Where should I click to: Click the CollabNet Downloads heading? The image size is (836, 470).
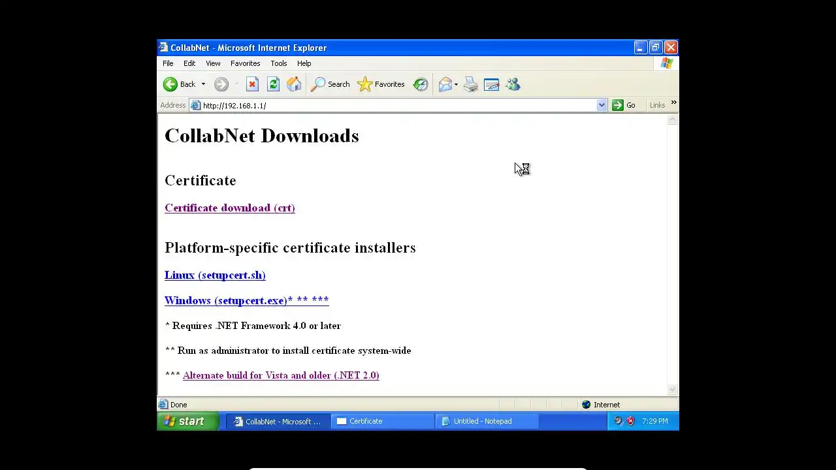[x=262, y=136]
